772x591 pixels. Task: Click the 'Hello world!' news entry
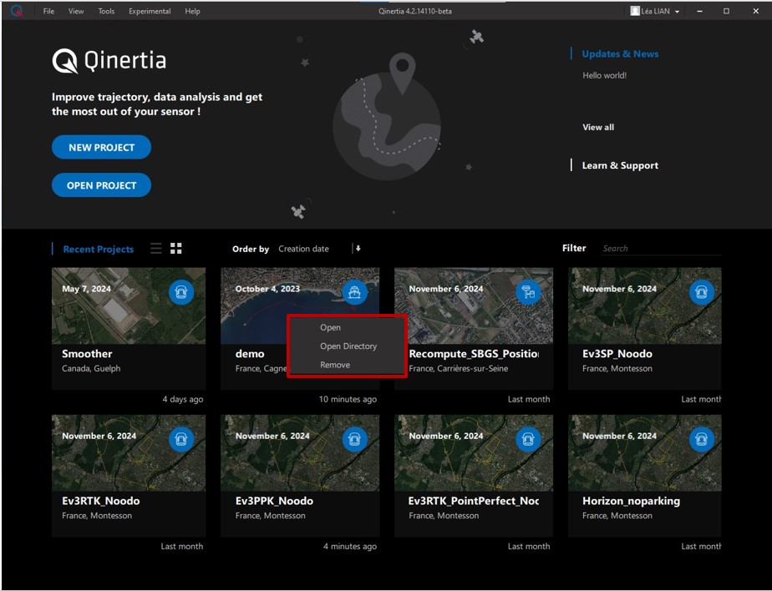tap(605, 76)
